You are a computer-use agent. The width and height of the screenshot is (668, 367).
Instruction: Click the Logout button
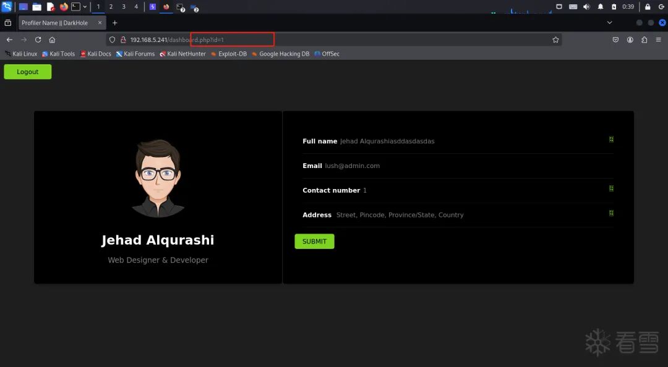(27, 72)
